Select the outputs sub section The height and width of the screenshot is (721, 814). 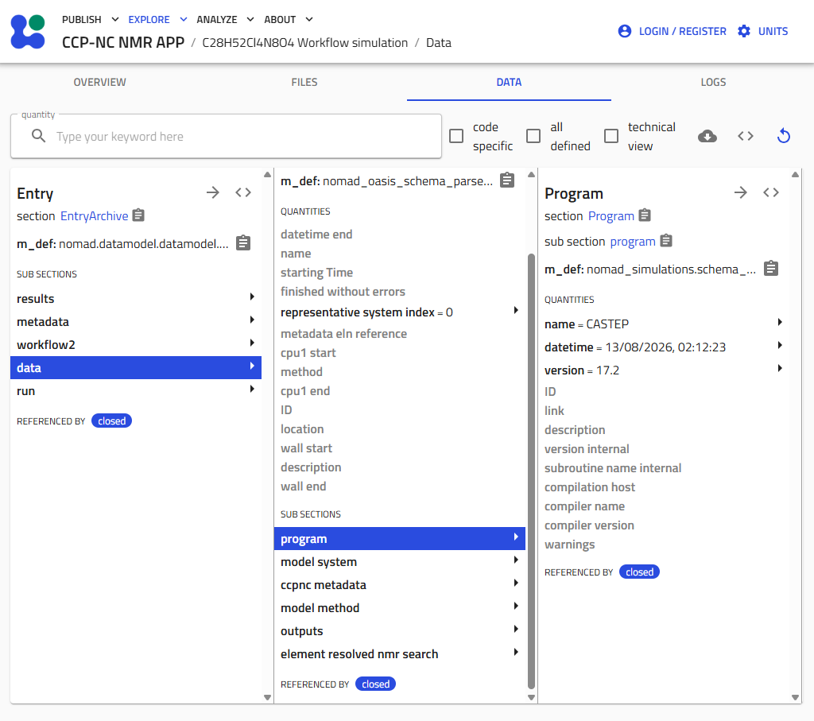400,630
